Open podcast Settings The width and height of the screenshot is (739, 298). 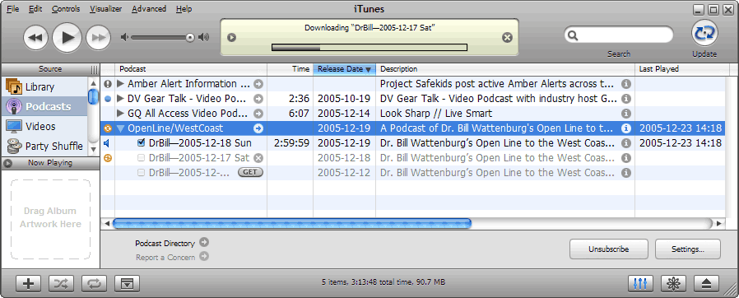pyautogui.click(x=688, y=249)
